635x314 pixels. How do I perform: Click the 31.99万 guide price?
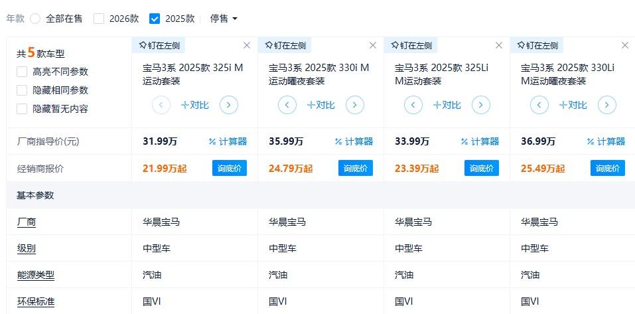pos(160,141)
